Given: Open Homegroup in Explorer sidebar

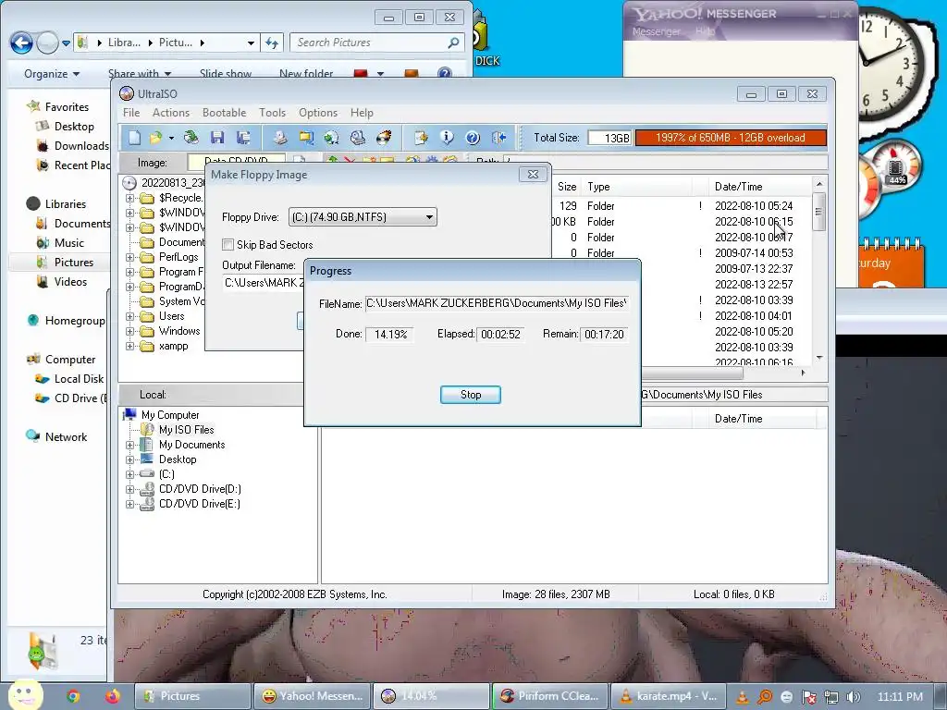Looking at the screenshot, I should point(74,321).
